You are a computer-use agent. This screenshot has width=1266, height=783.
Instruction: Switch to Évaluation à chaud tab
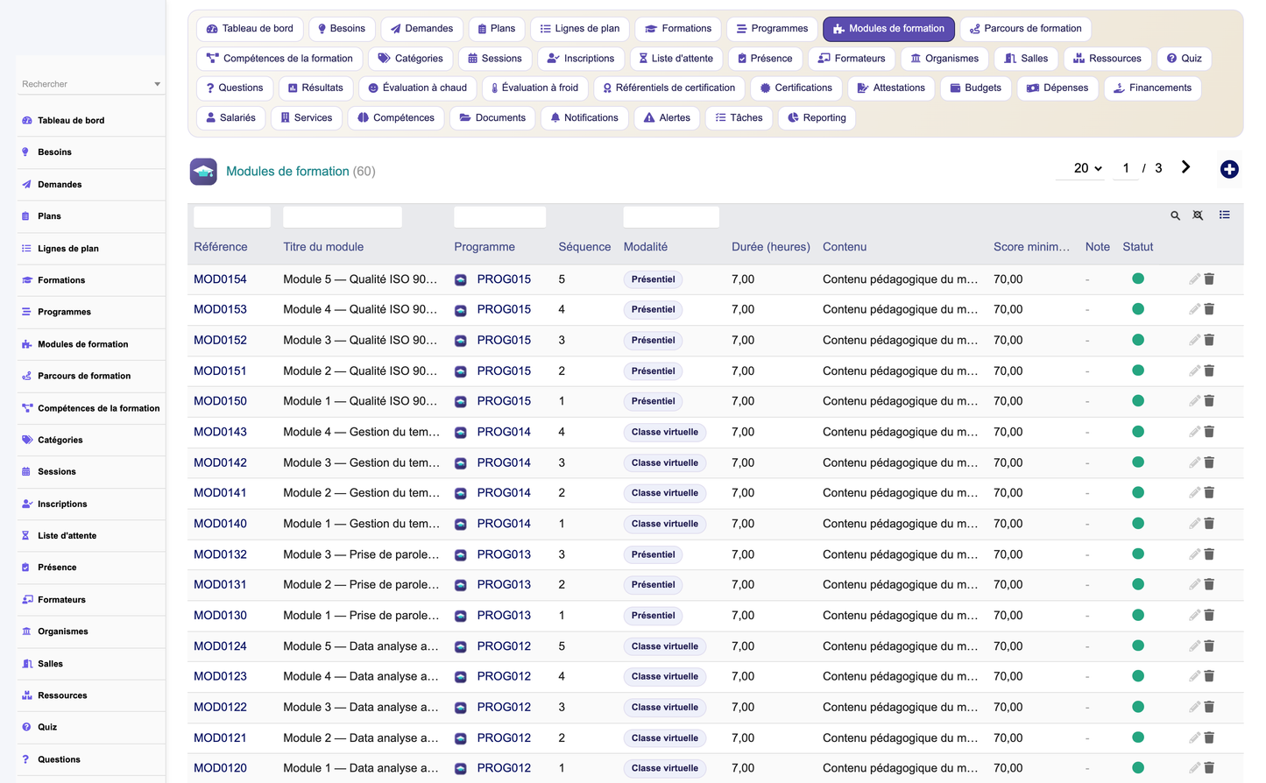coord(417,88)
